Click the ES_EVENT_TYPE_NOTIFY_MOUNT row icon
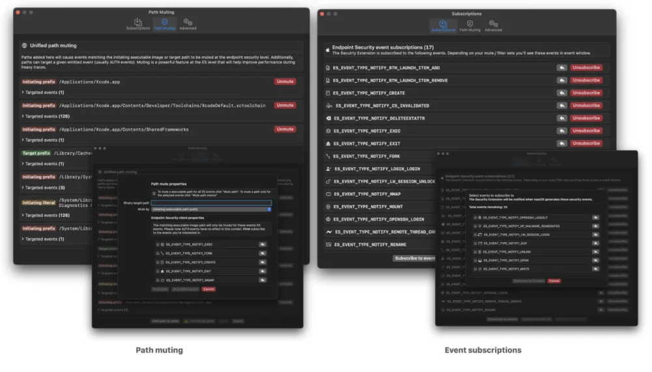The image size is (652, 372). click(x=328, y=207)
